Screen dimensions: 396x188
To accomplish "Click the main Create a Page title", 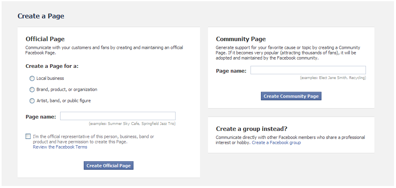I will [x=41, y=16].
